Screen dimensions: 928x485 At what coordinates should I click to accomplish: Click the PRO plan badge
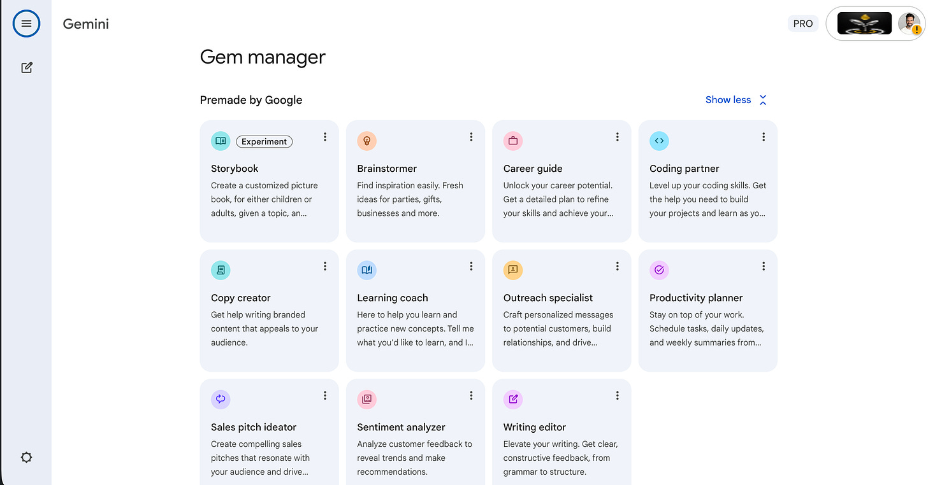[x=803, y=24]
